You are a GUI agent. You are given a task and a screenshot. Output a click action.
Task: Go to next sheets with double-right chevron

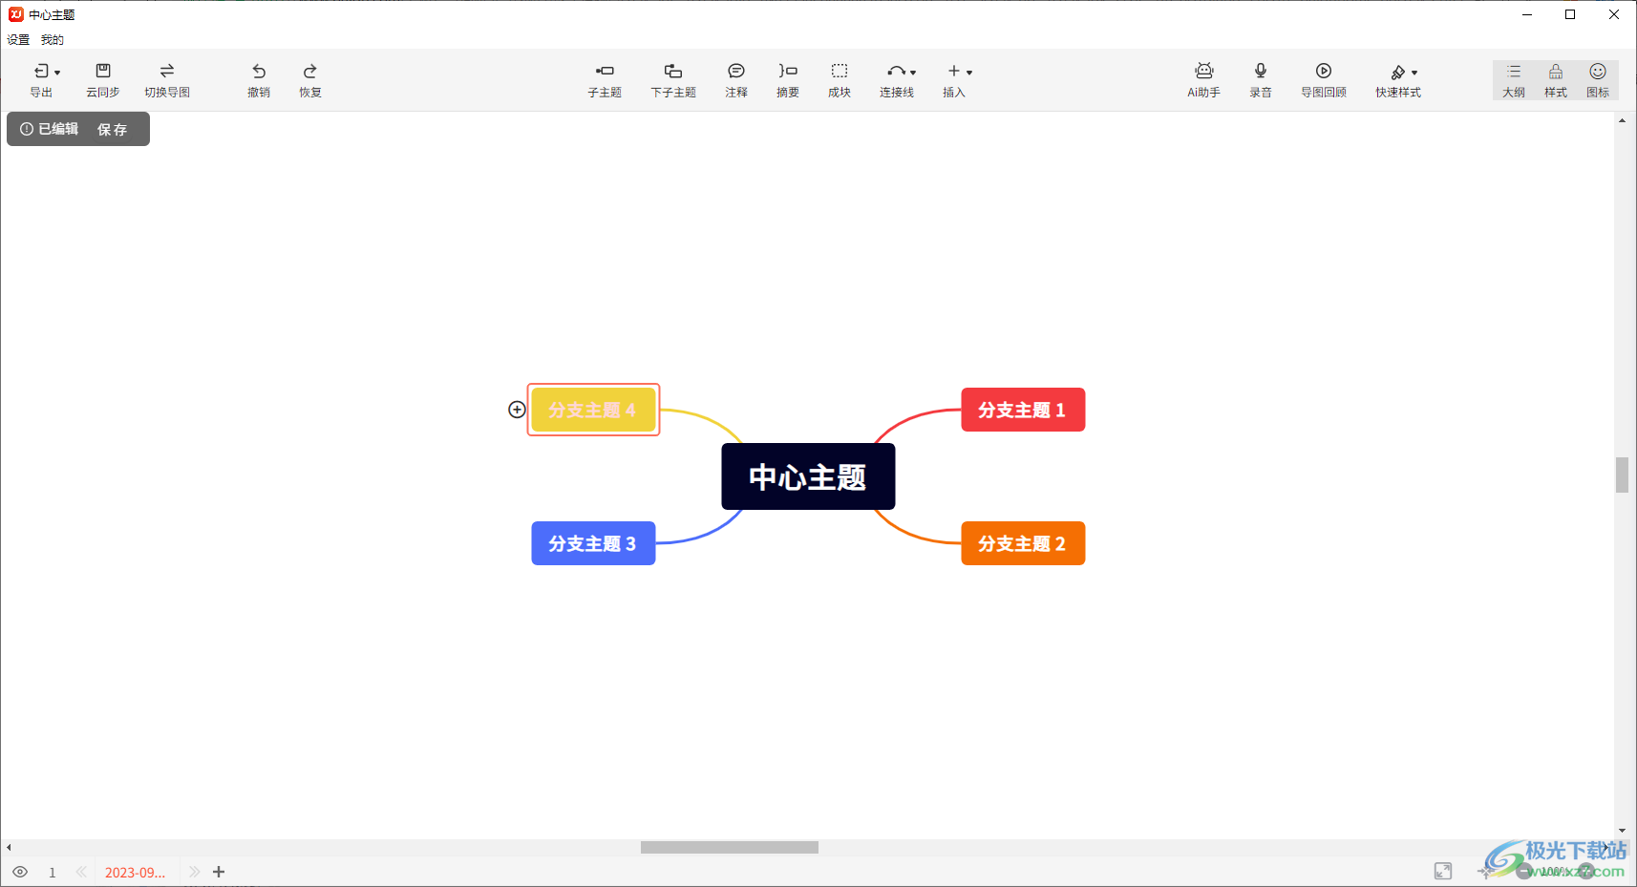coord(195,872)
